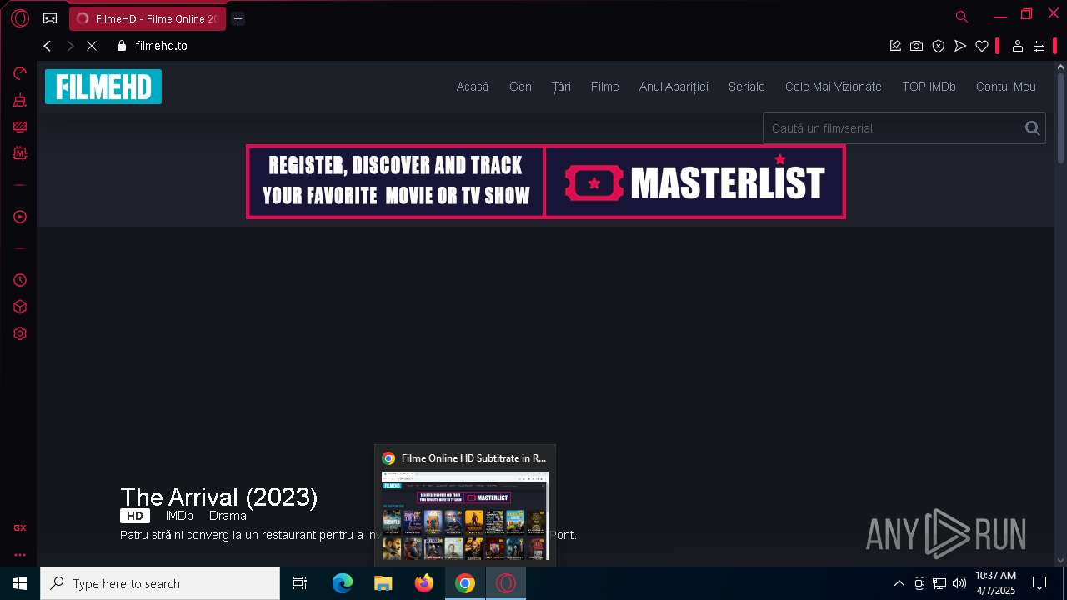The image size is (1067, 600).
Task: Open the Acasă menu item
Action: coord(473,87)
